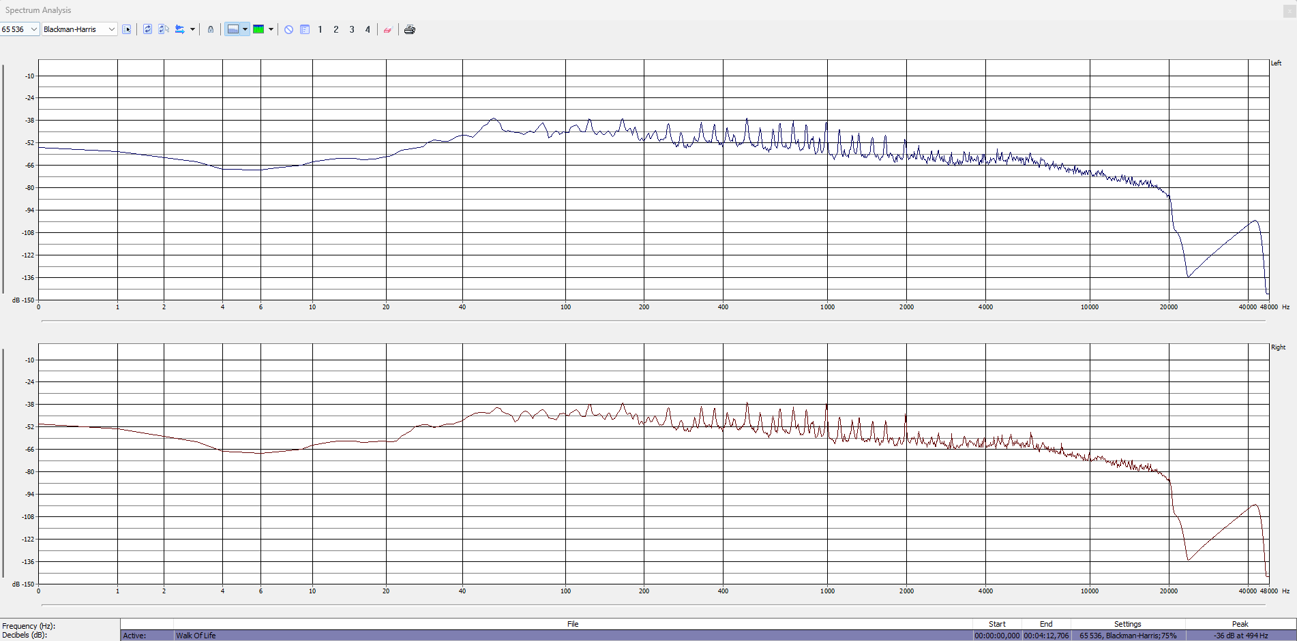Click the blue circle-slash clear icon

pos(289,29)
